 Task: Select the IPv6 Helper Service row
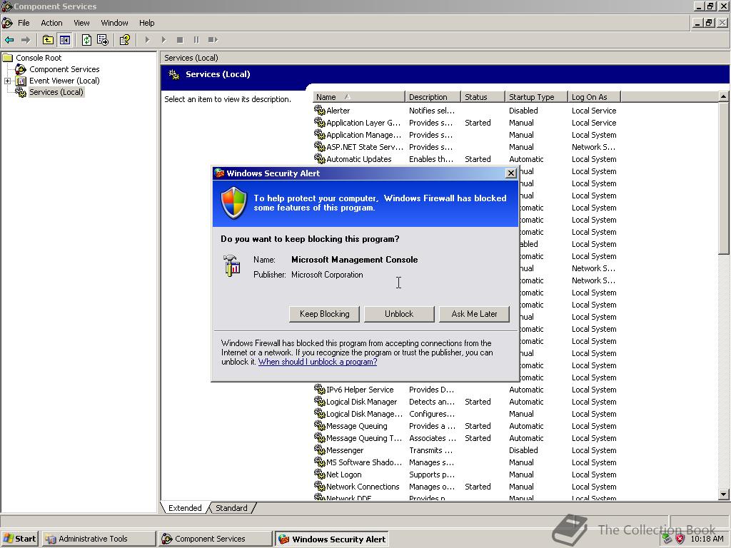(465, 390)
